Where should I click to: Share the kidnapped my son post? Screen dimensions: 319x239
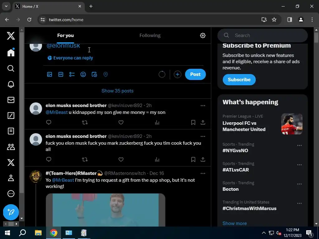coord(203,122)
